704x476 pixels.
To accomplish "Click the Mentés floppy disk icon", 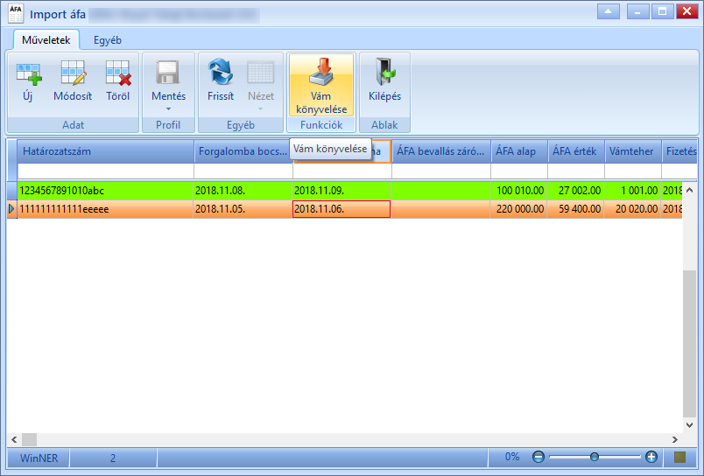I will click(x=168, y=73).
